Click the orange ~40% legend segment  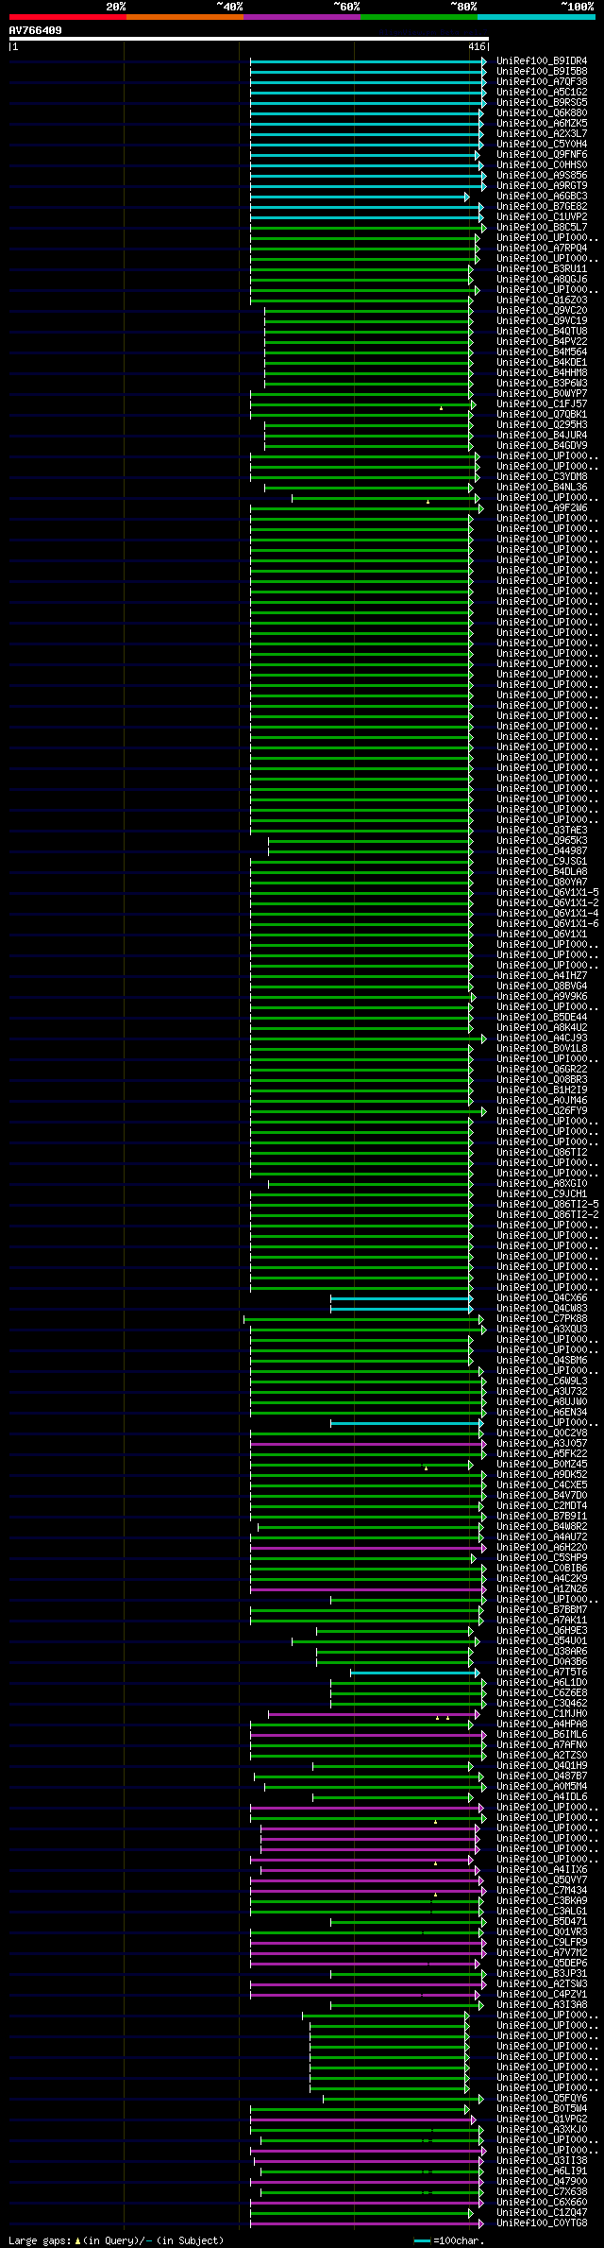point(184,17)
